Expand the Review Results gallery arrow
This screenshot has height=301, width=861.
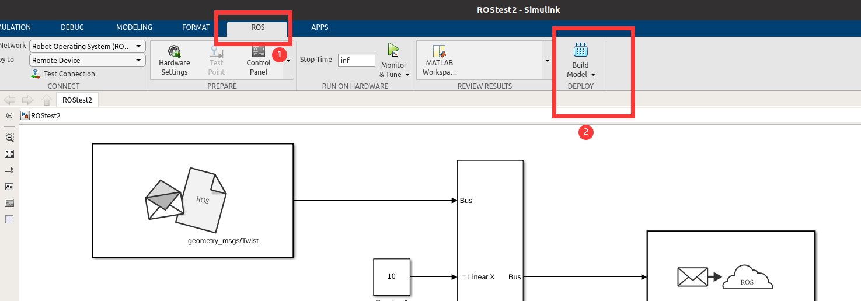coord(547,60)
